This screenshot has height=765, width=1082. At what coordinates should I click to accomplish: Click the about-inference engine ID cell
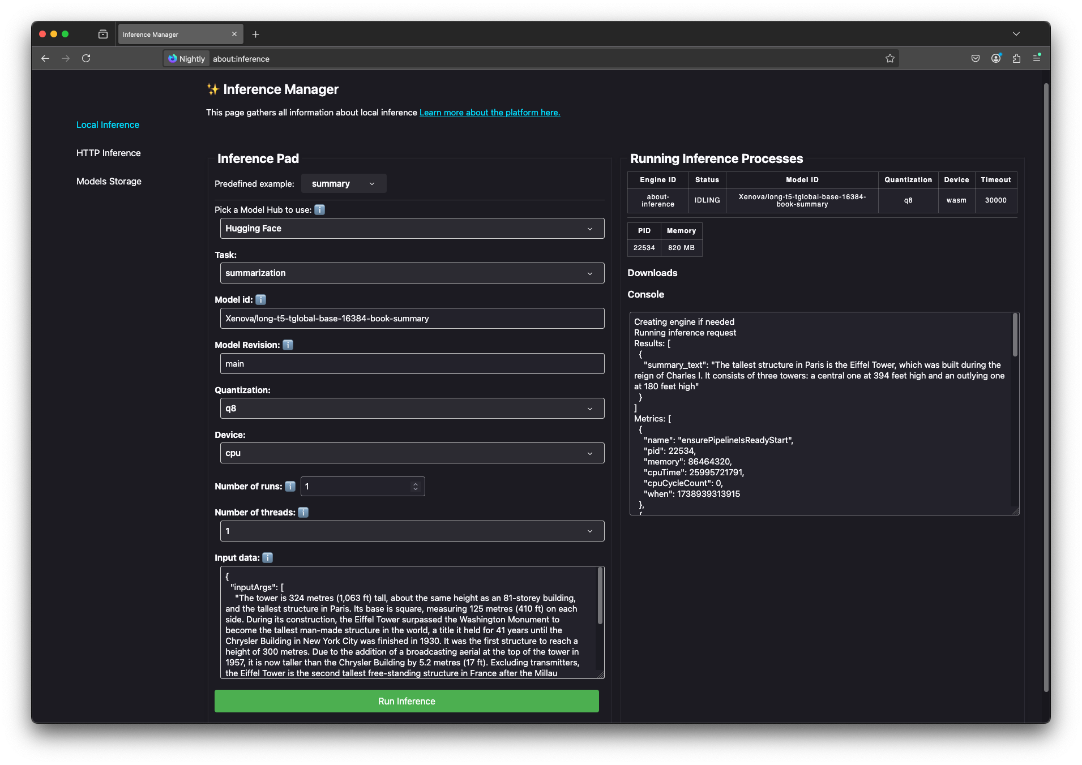point(658,200)
